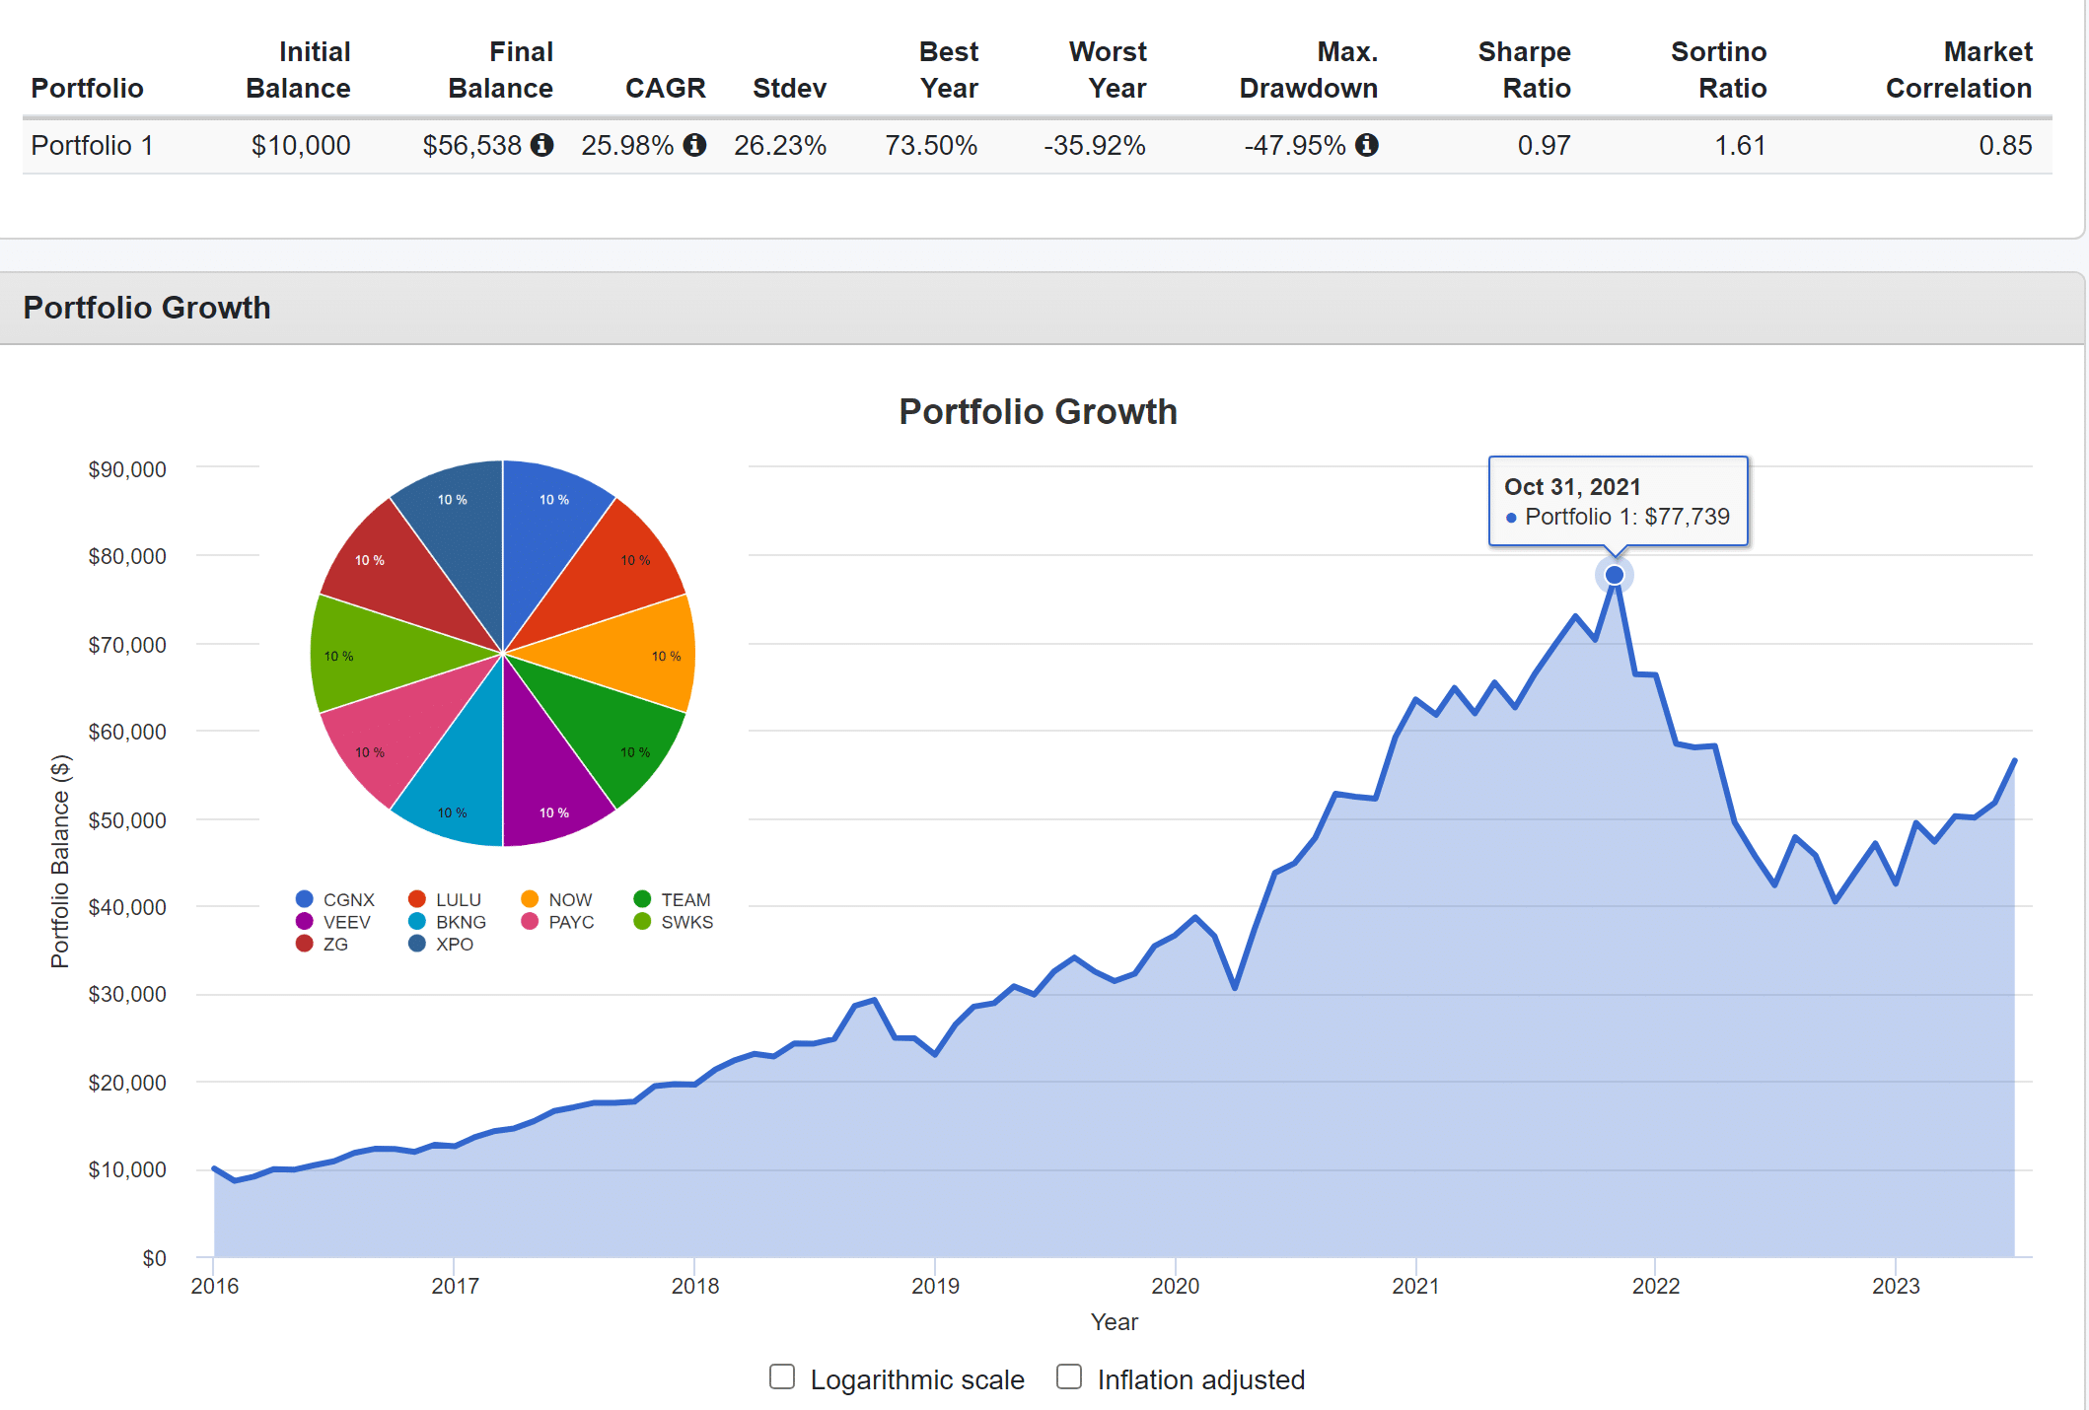Click the Oct 31, 2021 peak data point
Image resolution: width=2089 pixels, height=1410 pixels.
tap(1615, 575)
